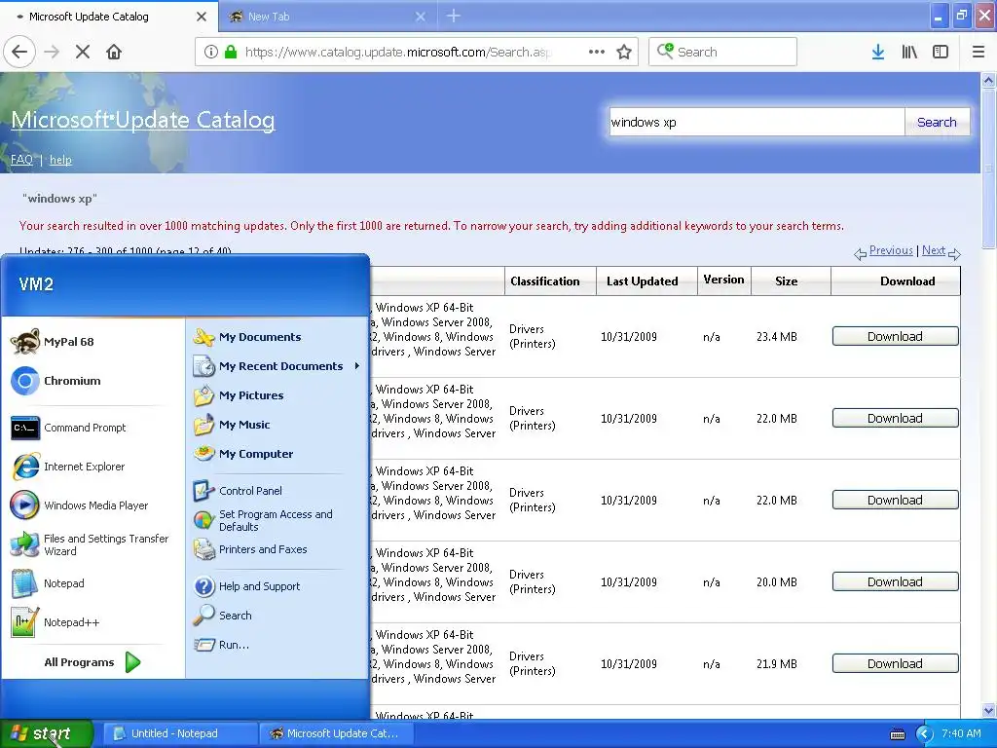Sort by Size column header

pos(786,281)
